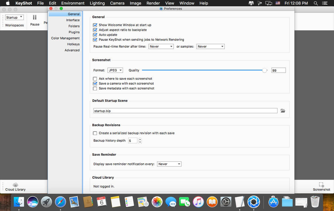Click the screenshot Quality slider handle

[264, 70]
